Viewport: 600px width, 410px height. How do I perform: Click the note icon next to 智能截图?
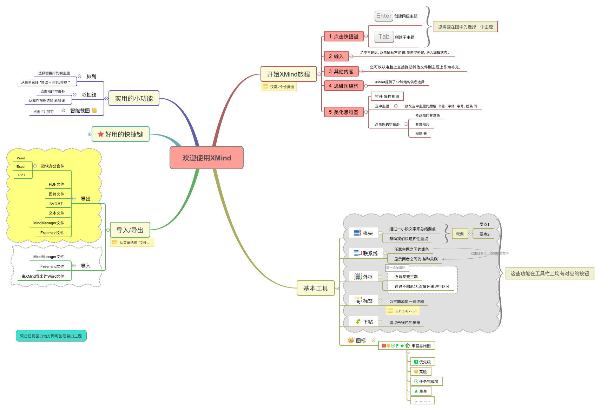pyautogui.click(x=94, y=111)
